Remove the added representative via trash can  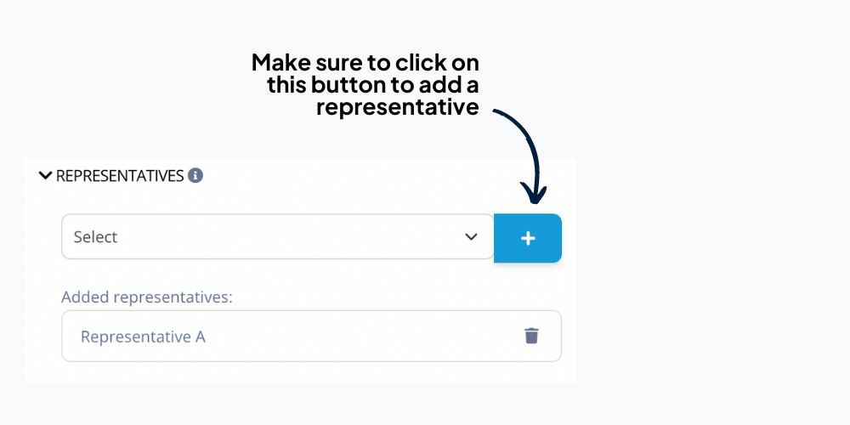[531, 336]
